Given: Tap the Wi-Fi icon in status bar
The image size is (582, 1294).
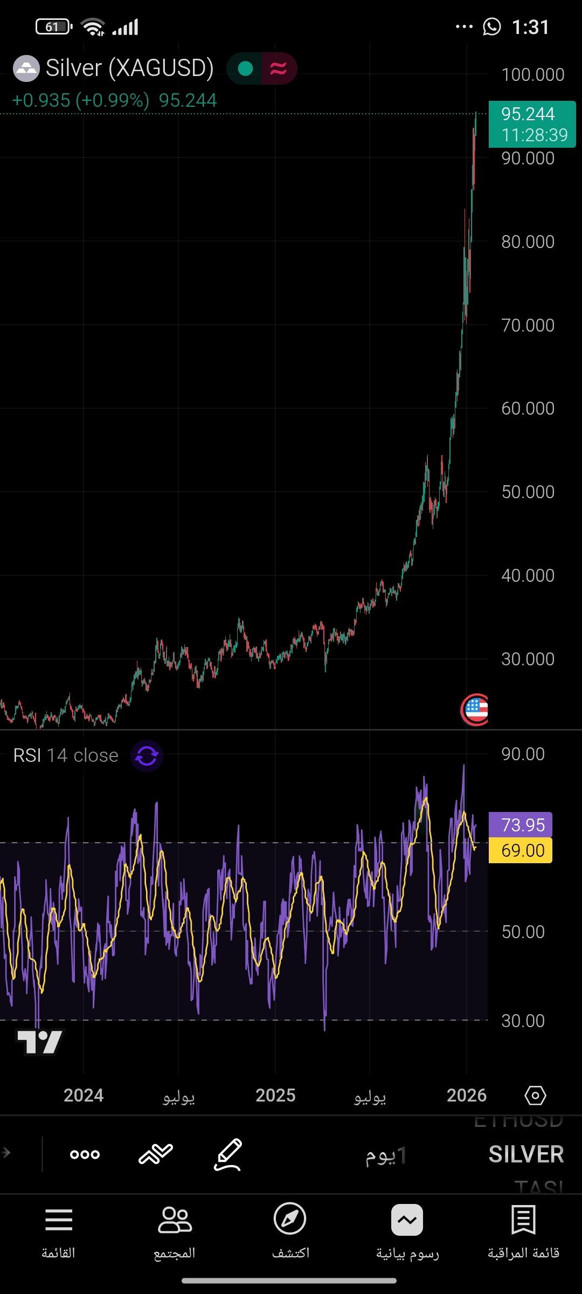Looking at the screenshot, I should tap(93, 26).
